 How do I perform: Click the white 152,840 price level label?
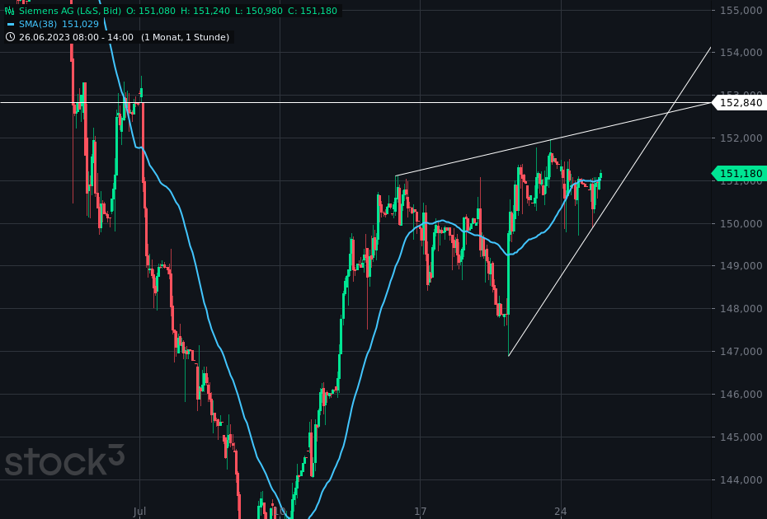[739, 103]
